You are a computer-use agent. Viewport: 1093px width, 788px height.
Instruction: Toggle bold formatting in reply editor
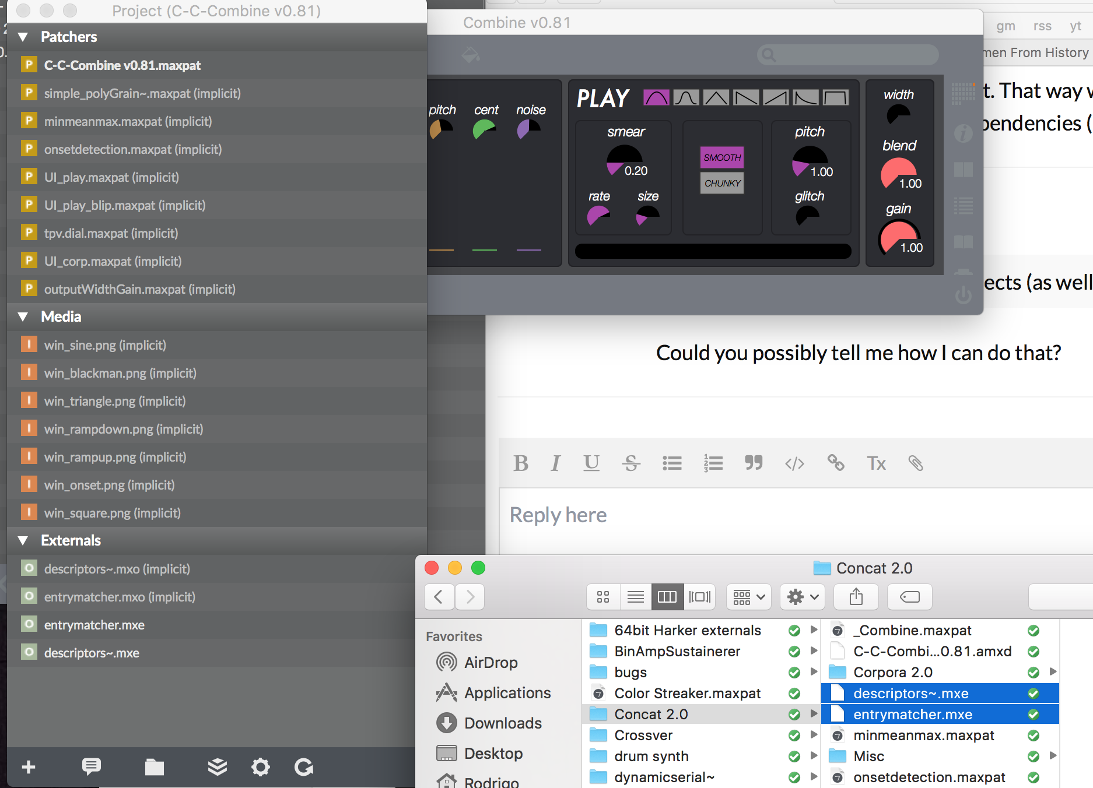(x=520, y=463)
